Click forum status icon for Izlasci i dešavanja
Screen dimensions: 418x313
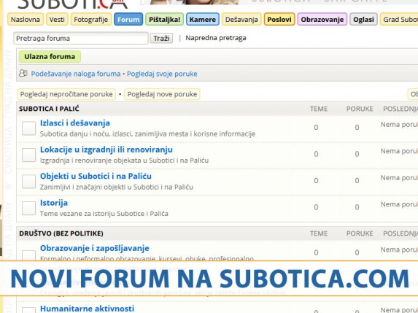pyautogui.click(x=28, y=128)
